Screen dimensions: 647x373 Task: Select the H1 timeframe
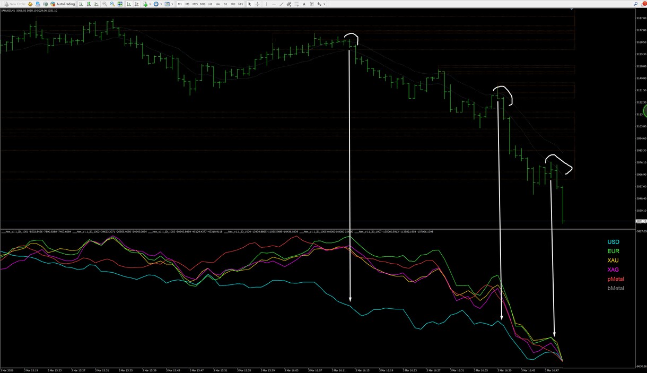[211, 4]
